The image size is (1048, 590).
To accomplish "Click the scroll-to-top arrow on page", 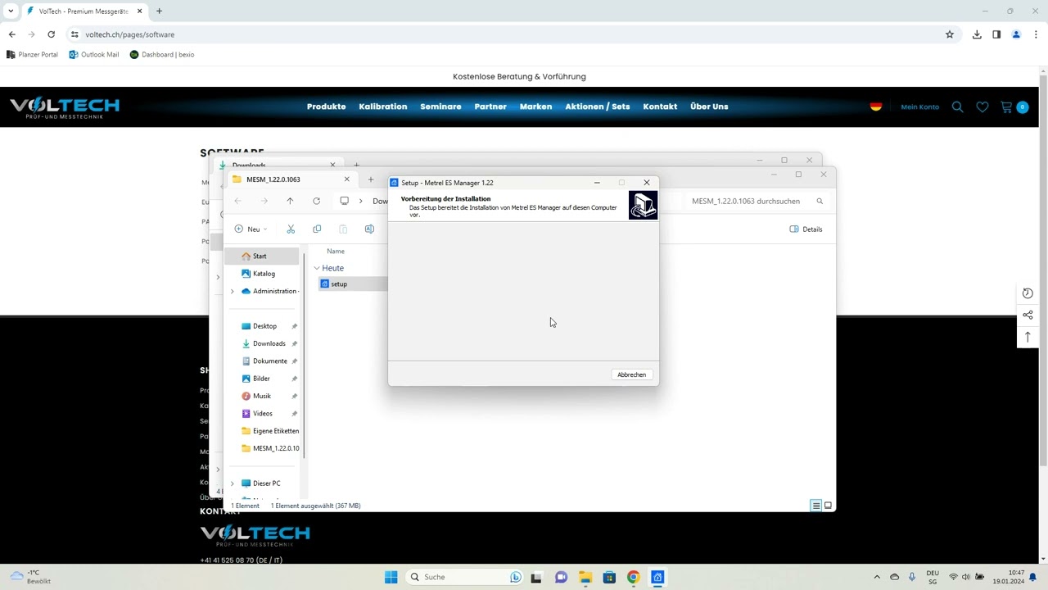I will [x=1028, y=337].
